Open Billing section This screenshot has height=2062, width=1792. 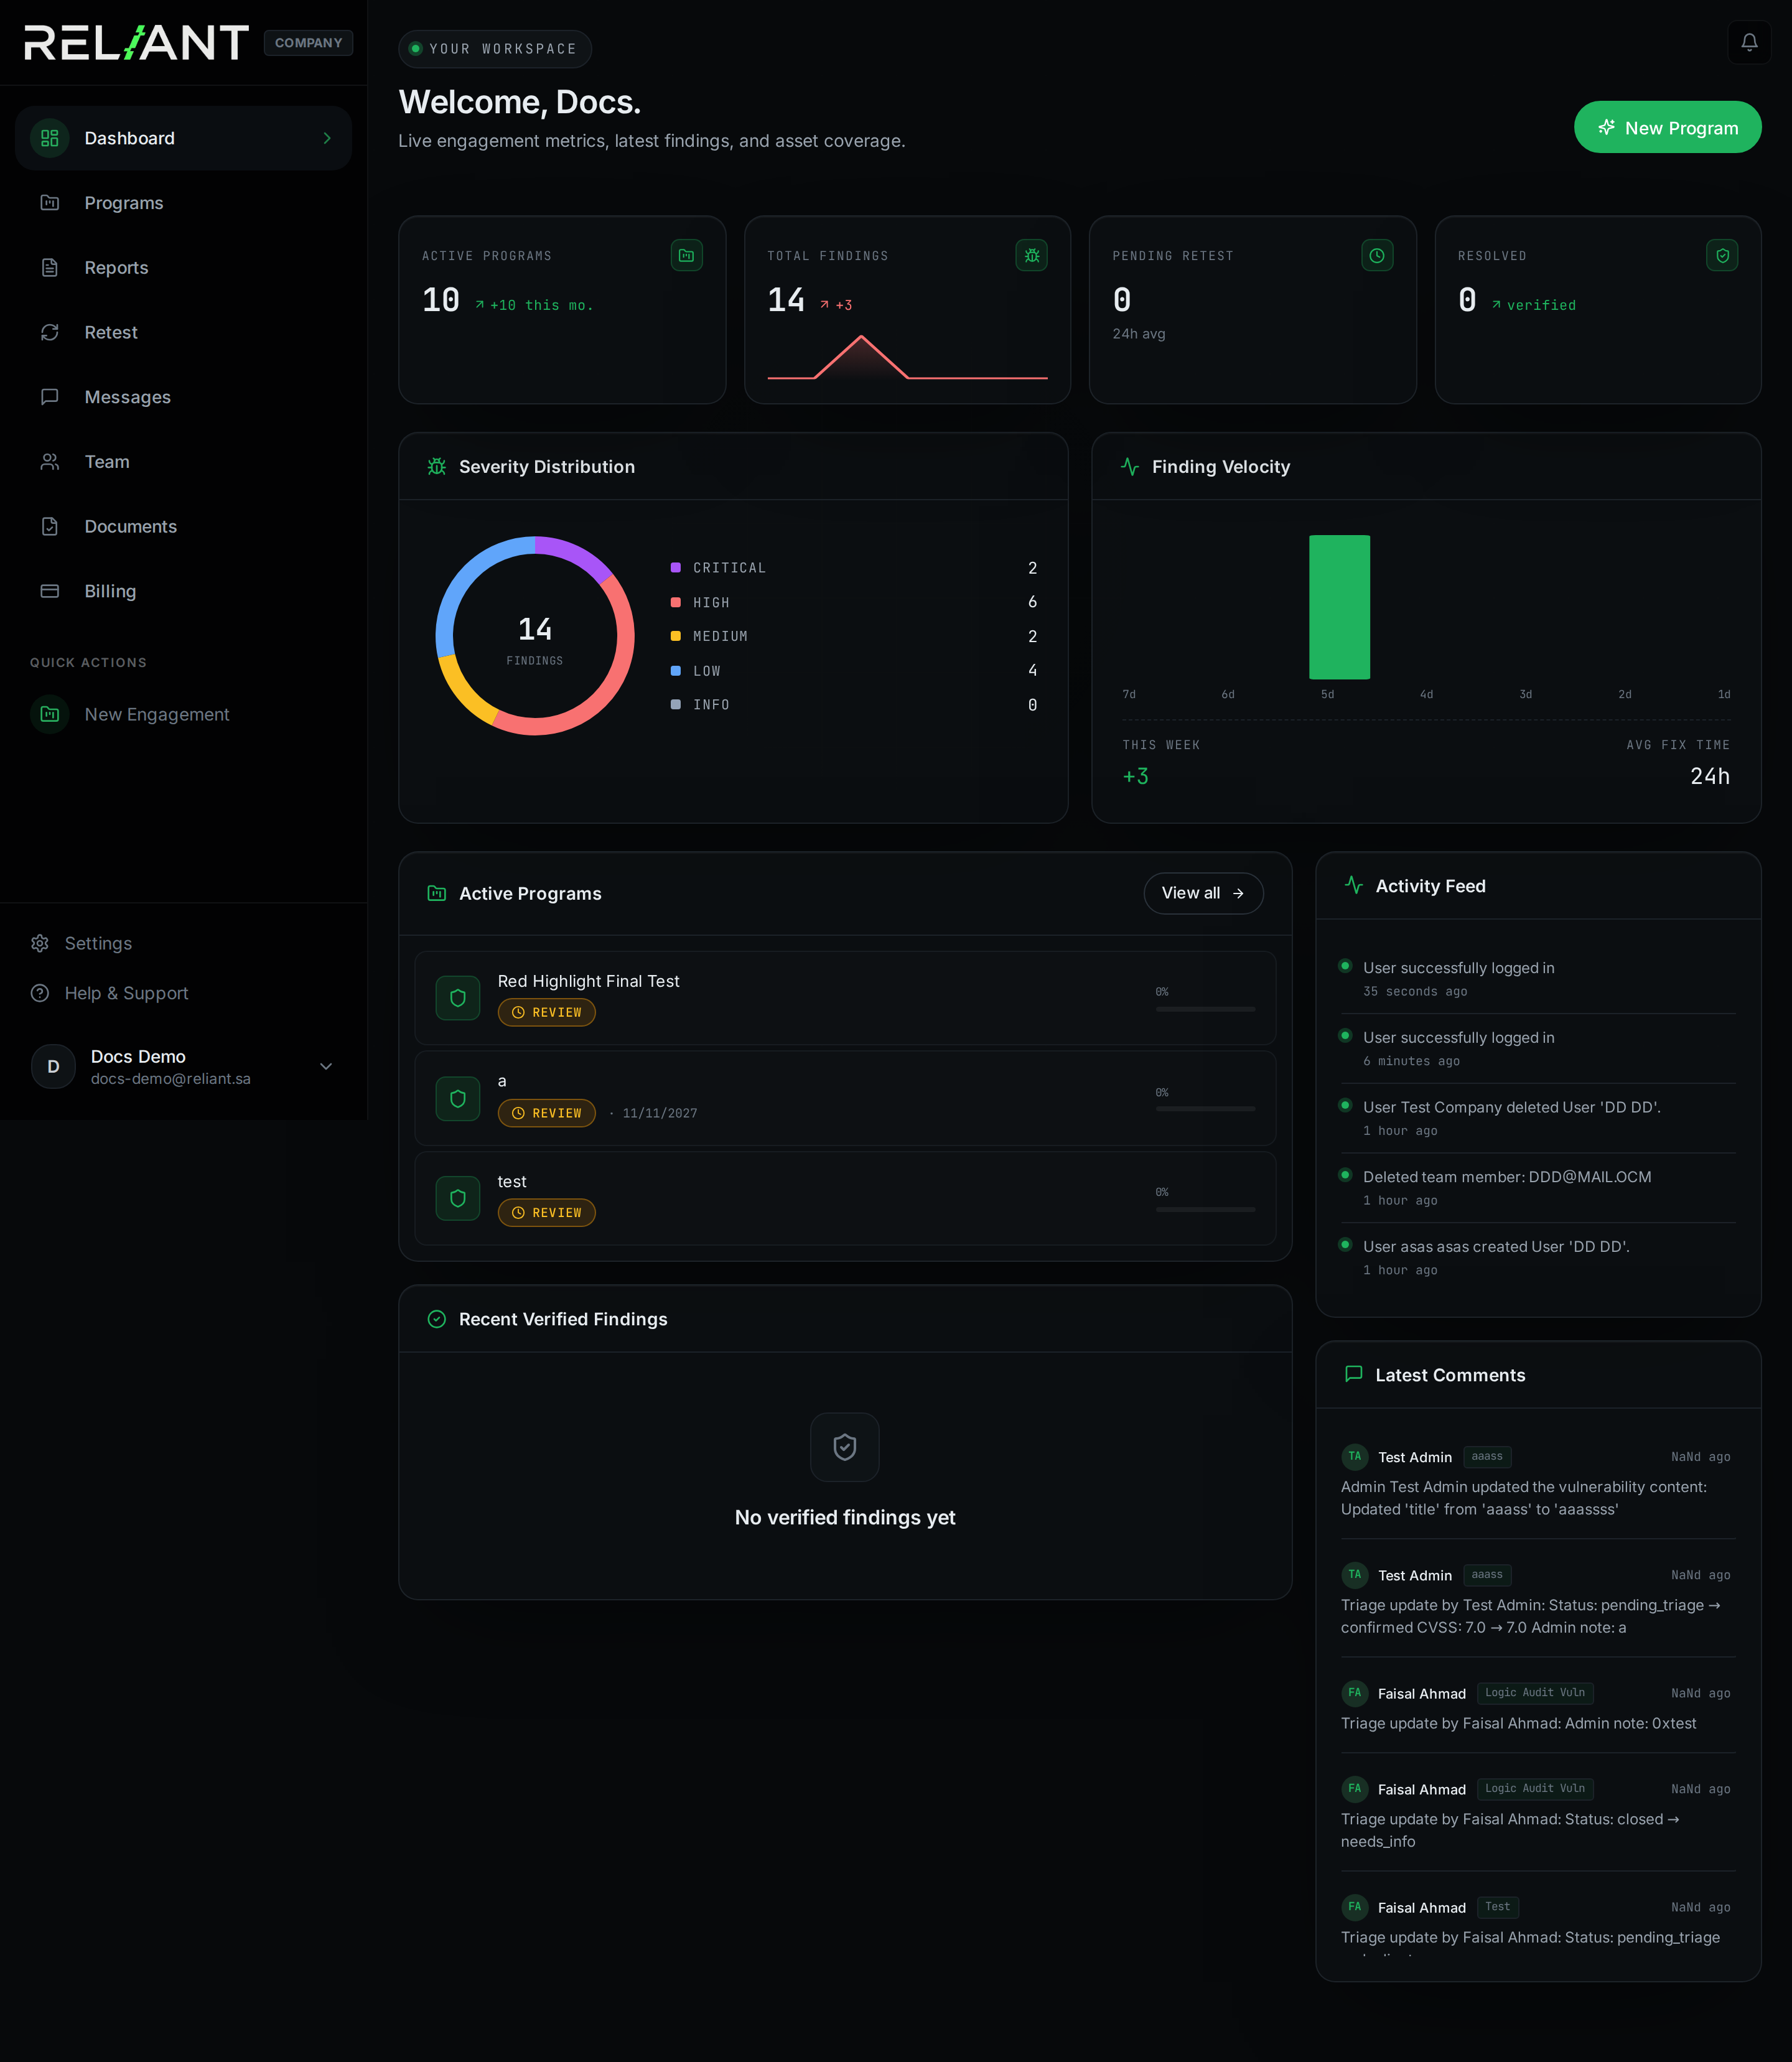coord(184,591)
